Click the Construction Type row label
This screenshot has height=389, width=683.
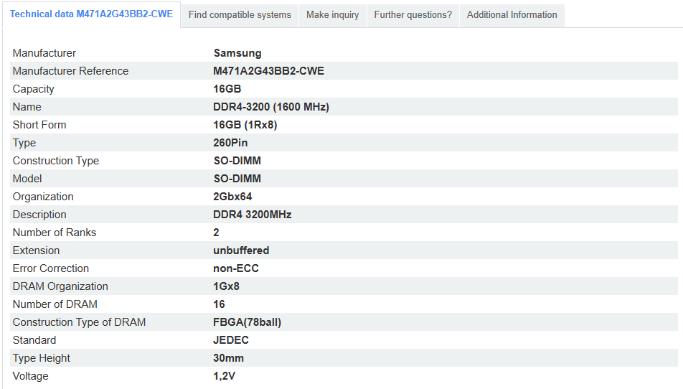coord(56,161)
